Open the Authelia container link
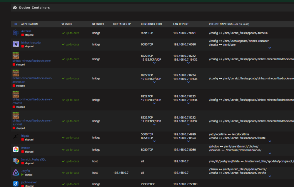Viewport: 294px width, 187px height. pos(26,31)
